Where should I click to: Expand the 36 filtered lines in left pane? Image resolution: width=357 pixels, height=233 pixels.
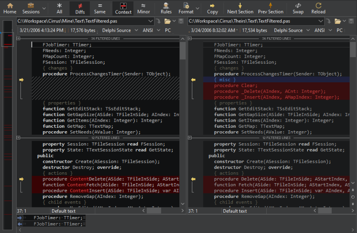tap(19, 39)
